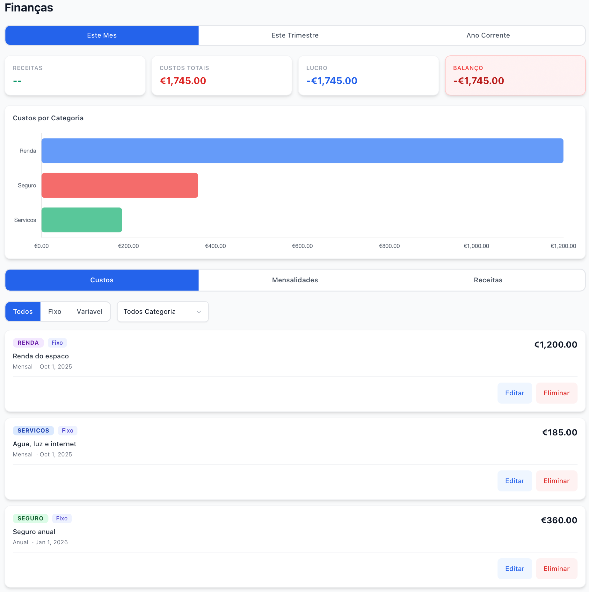Click the Agua, luz e internet title

click(45, 444)
